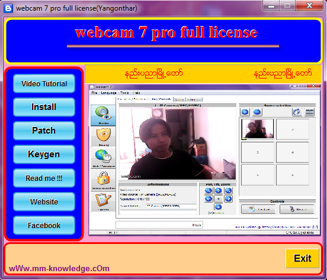This screenshot has height=280, width=327.
Task: Select empty source slot 2
Action: [293, 129]
